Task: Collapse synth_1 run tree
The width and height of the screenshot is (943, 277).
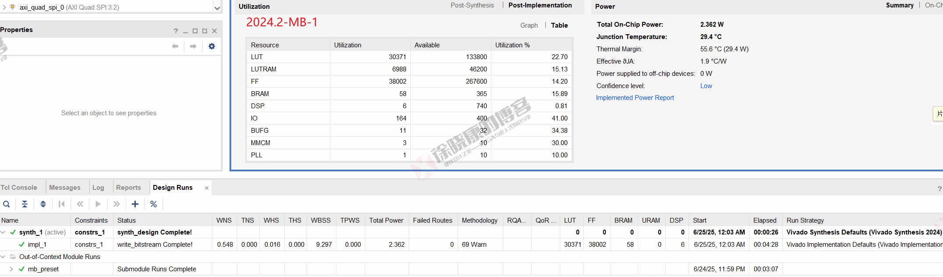Action: click(x=3, y=232)
